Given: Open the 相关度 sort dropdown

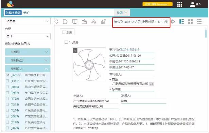Looking at the screenshot, I should (28, 21).
